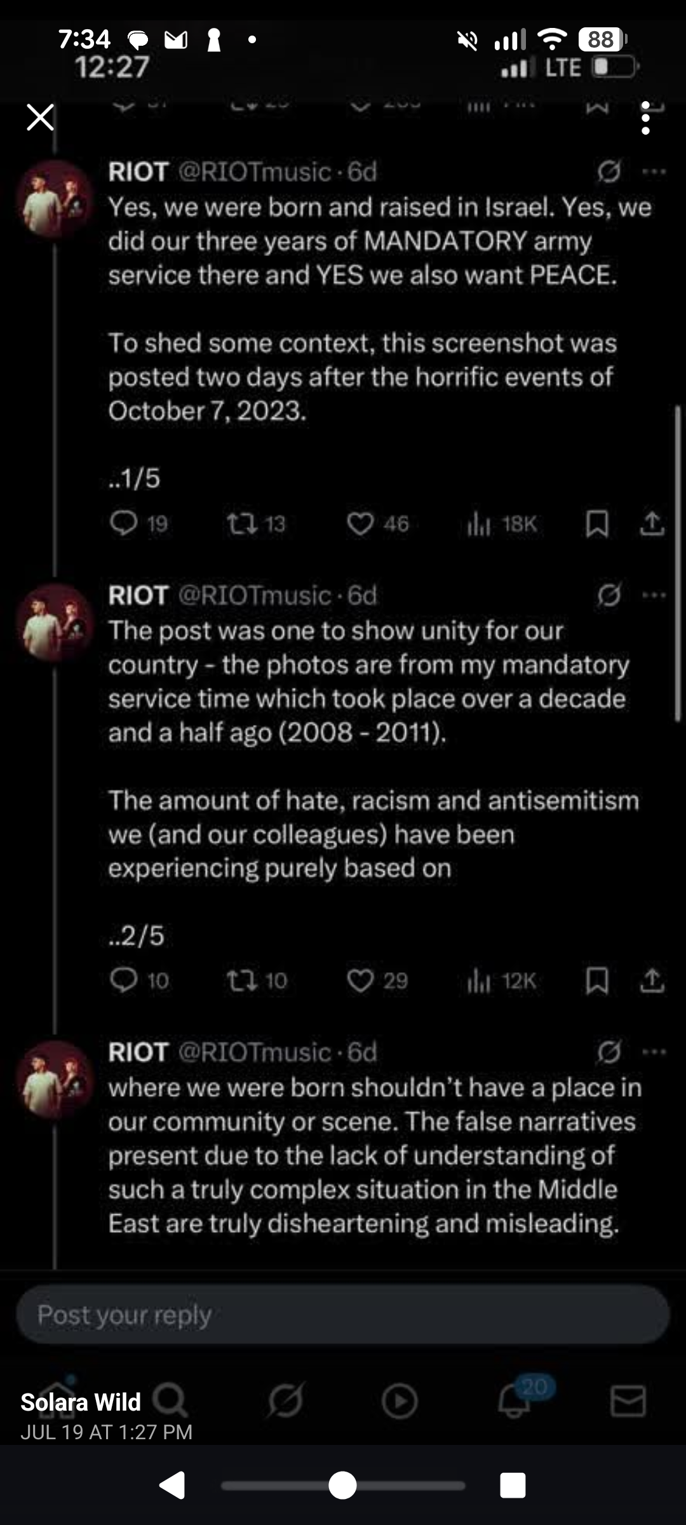Open more options on 2/5 tweet
Image resolution: width=686 pixels, height=1525 pixels.
[x=654, y=595]
